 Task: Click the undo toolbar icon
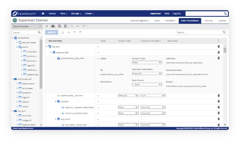72,26
